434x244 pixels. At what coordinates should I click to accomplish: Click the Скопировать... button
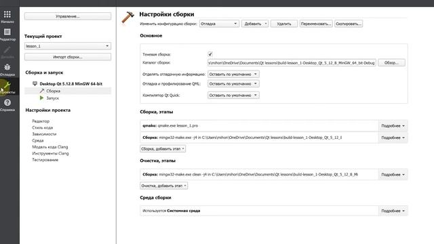[349, 24]
